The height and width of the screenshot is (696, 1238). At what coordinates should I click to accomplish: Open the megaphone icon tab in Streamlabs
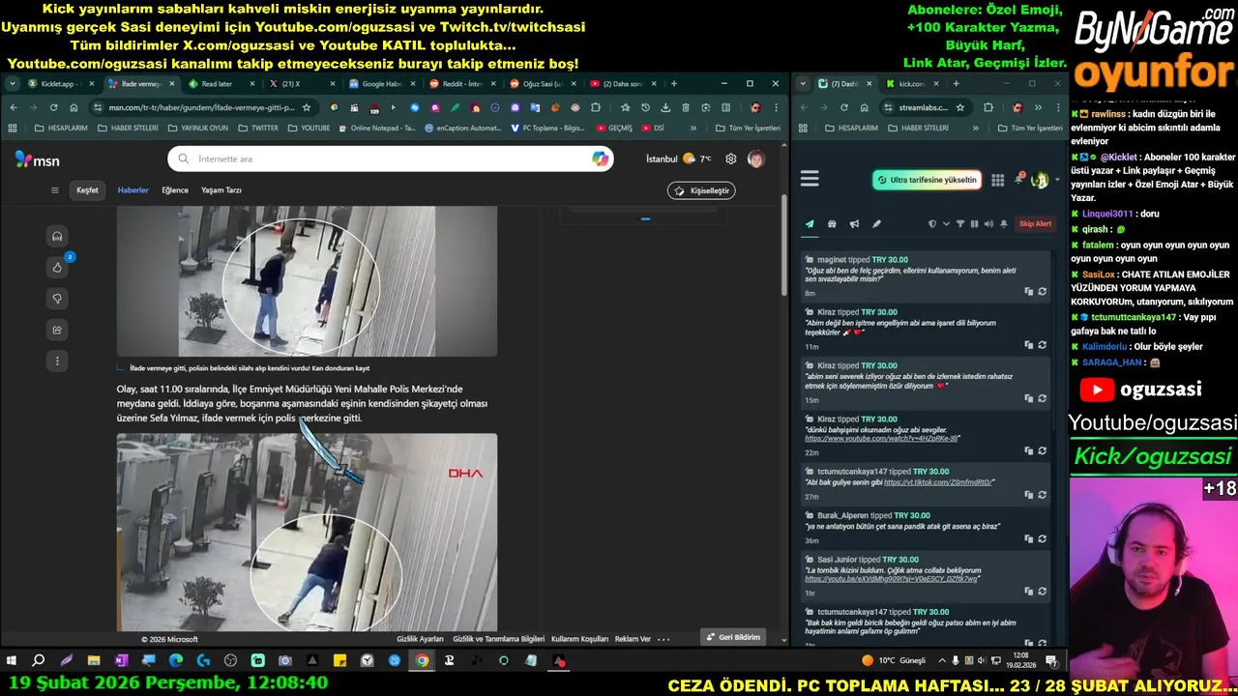point(854,224)
